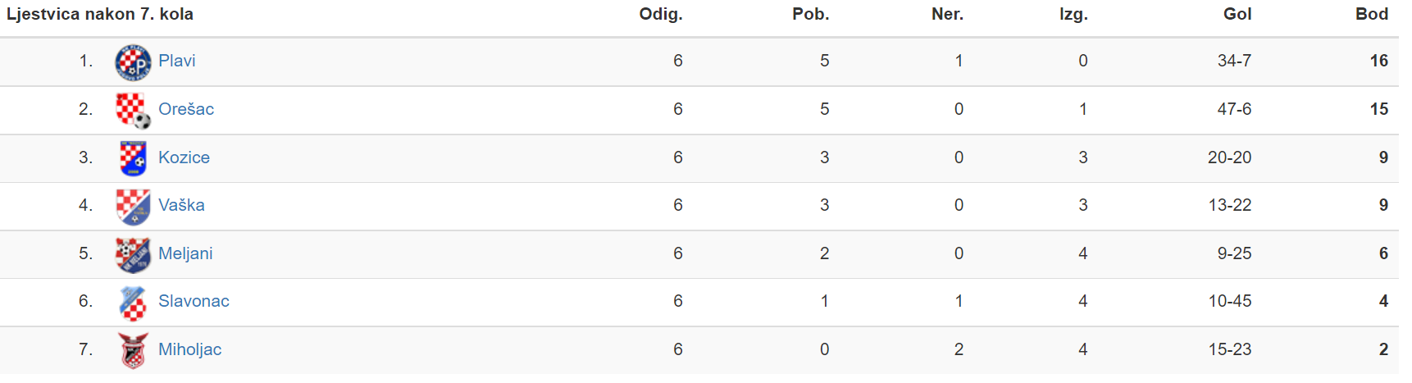Open the Slavonac team link
The height and width of the screenshot is (383, 1412).
click(x=194, y=301)
